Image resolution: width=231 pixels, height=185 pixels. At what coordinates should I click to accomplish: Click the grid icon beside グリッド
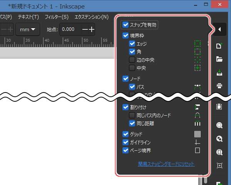click(x=198, y=134)
